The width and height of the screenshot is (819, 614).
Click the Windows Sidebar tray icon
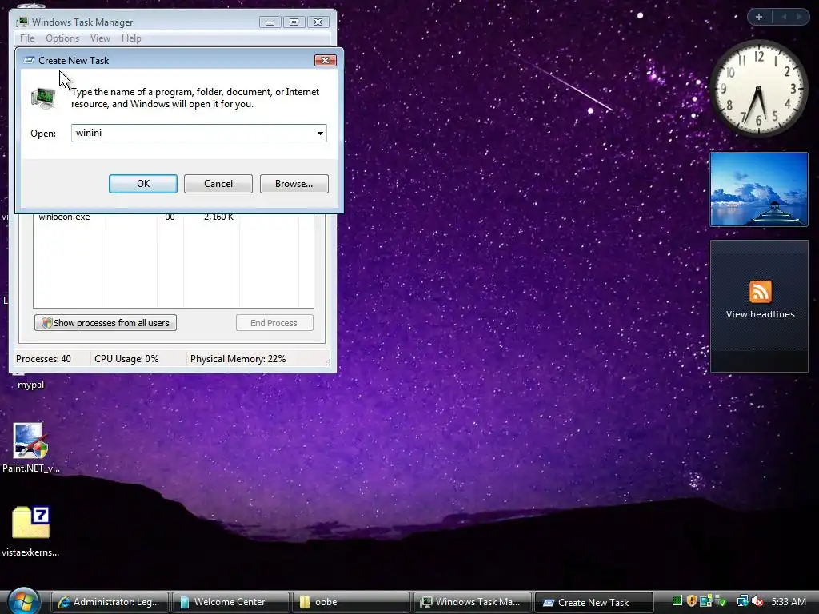tap(706, 601)
